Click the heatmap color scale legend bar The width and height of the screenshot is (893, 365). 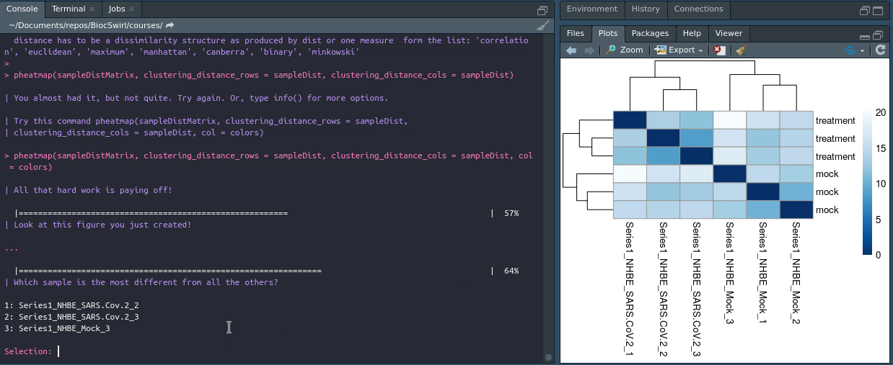[868, 184]
